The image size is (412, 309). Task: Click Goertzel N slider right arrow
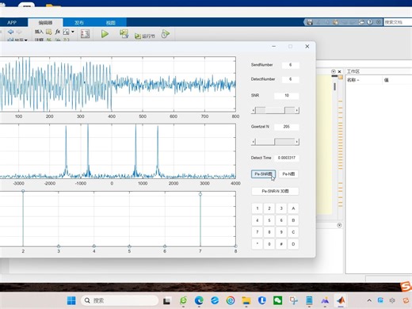297,142
